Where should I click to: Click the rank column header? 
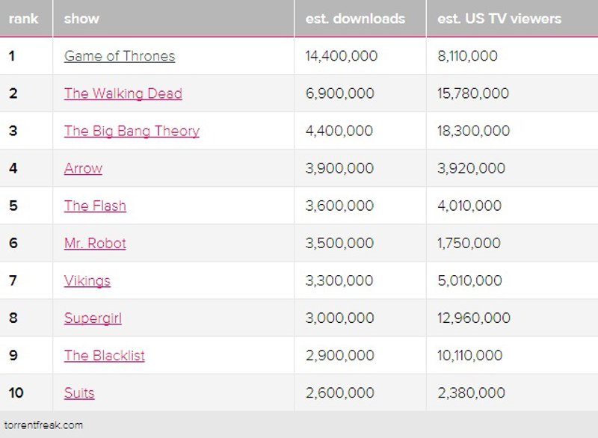(x=24, y=19)
